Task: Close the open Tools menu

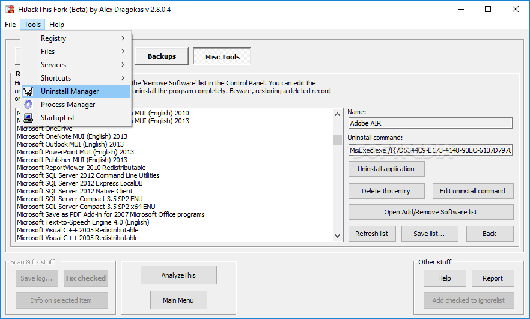Action: pyautogui.click(x=32, y=24)
